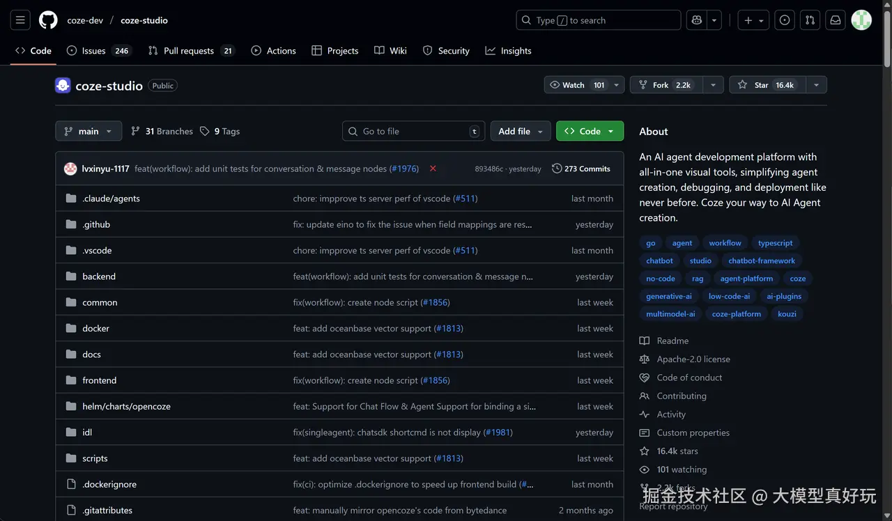The width and height of the screenshot is (892, 521).
Task: Select the chatbot-framework topic tag
Action: 762,260
